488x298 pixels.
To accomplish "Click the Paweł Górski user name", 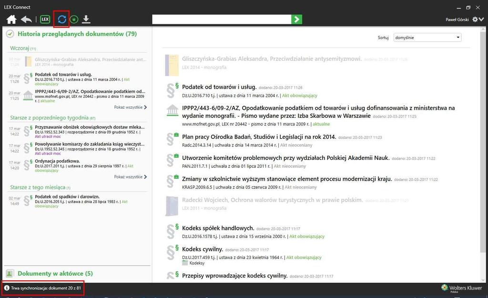I will (x=457, y=20).
